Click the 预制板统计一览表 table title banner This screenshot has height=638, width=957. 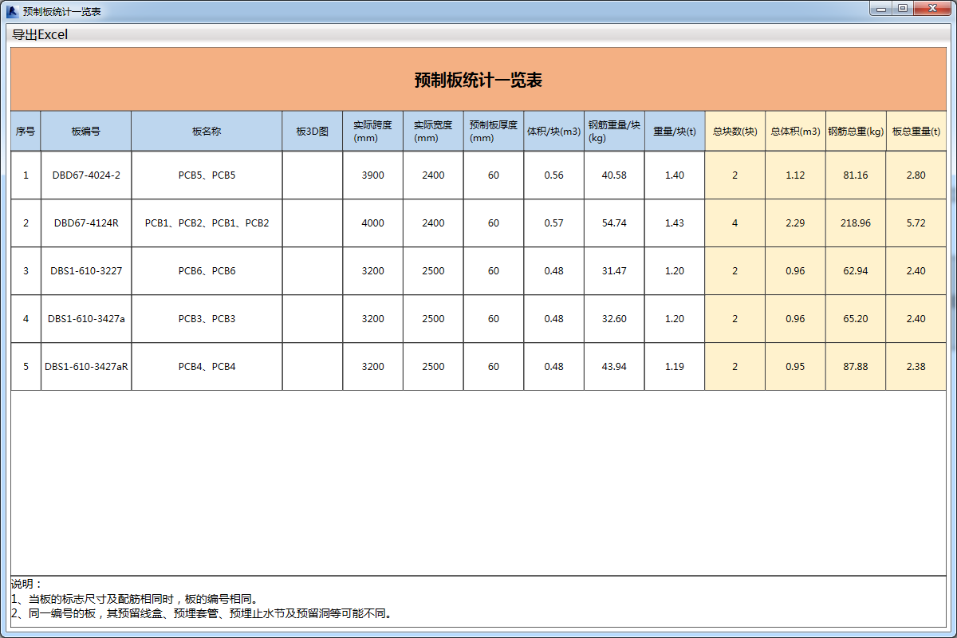478,80
